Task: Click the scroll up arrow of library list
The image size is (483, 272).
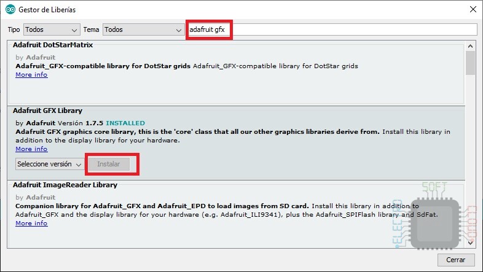Action: click(x=470, y=47)
